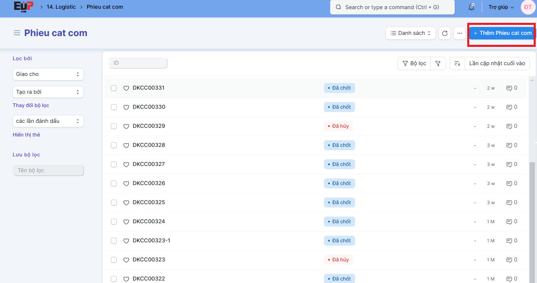Toggle the sidebar hamburger menu icon
The image size is (537, 283).
[x=17, y=33]
